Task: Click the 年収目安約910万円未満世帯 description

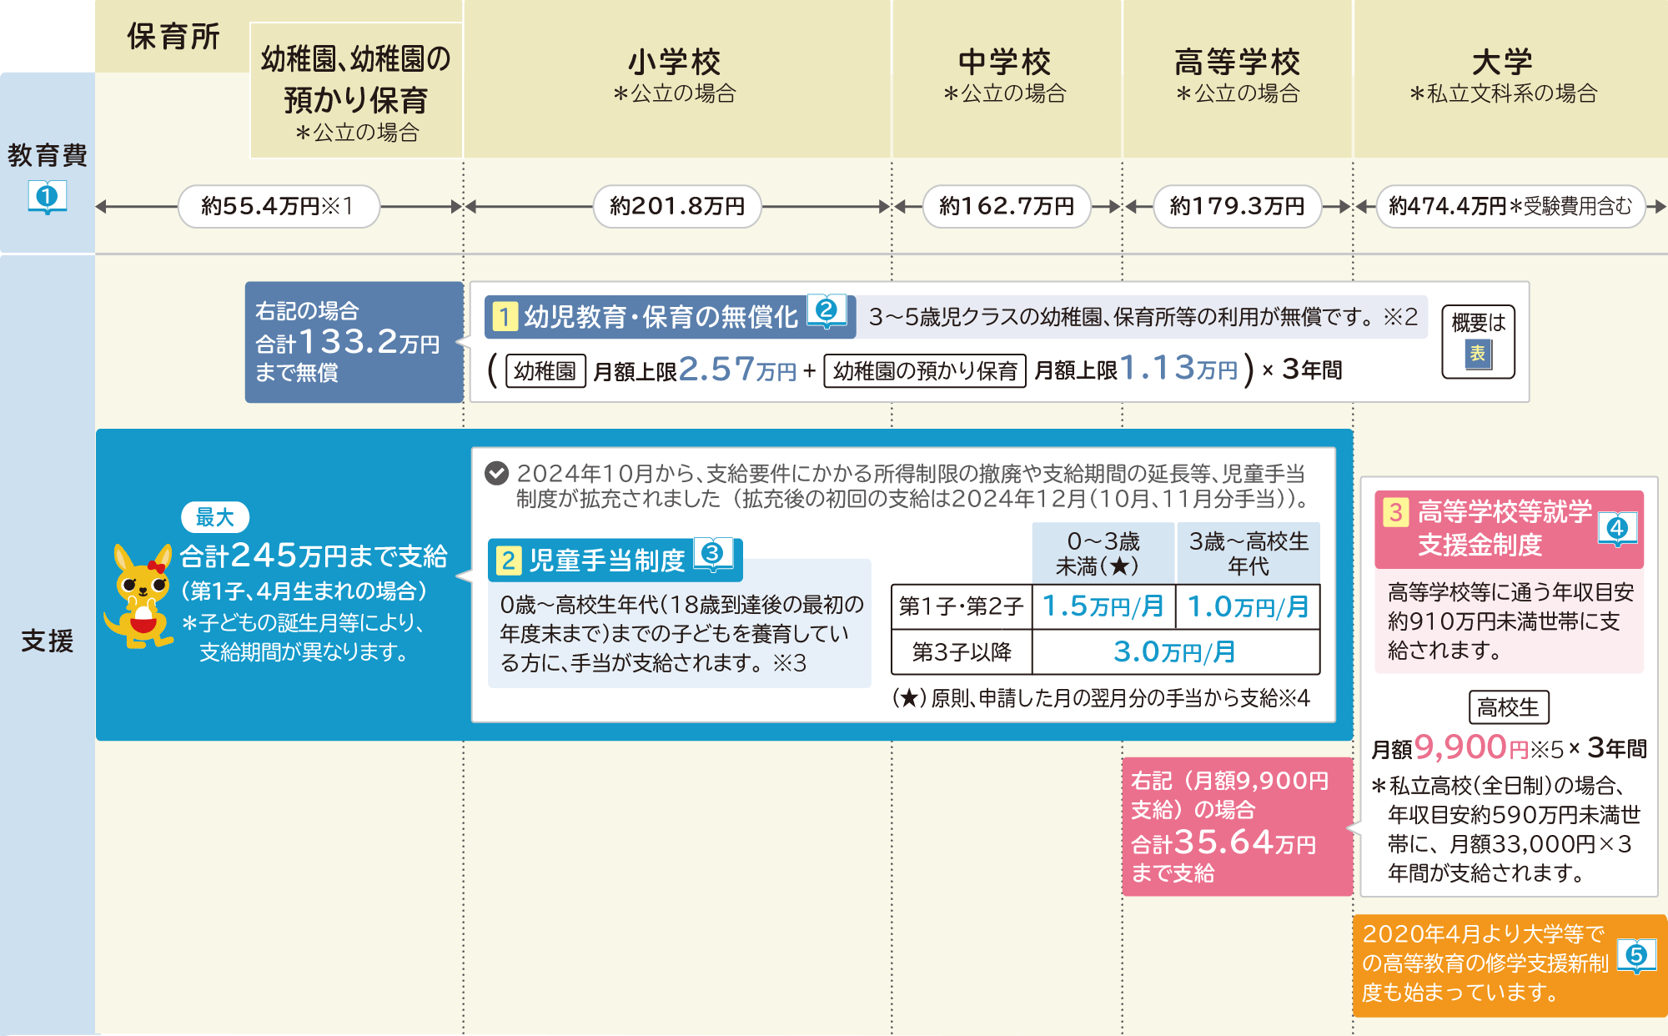Action: click(x=1510, y=621)
